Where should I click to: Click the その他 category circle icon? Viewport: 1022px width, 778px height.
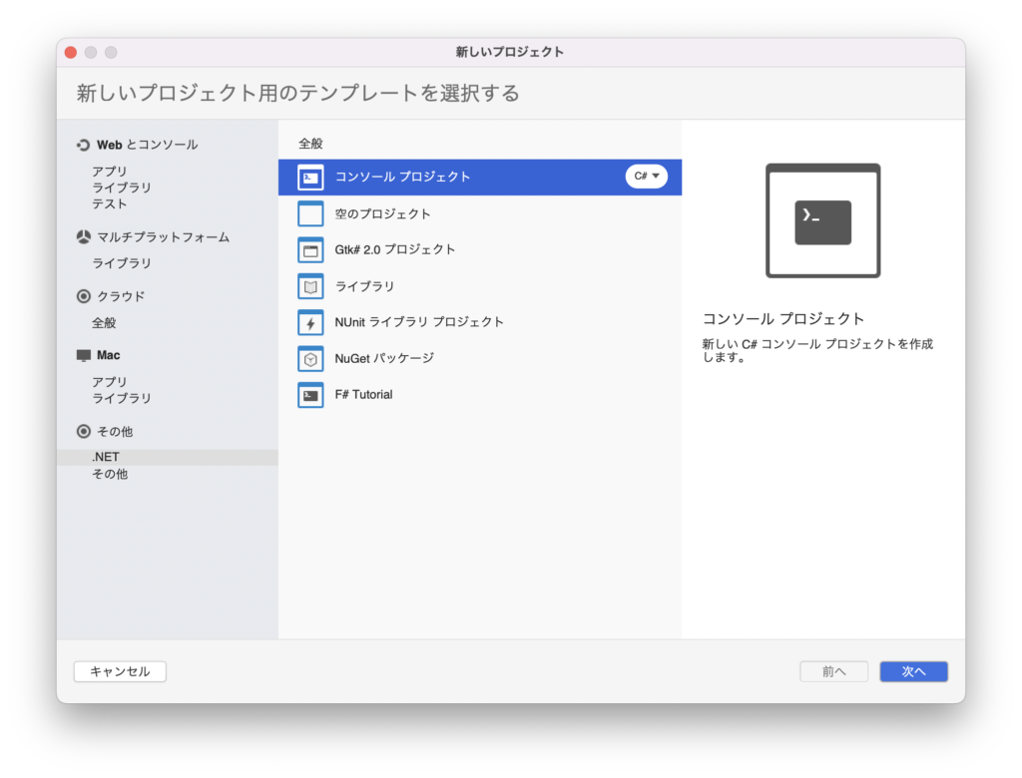84,431
